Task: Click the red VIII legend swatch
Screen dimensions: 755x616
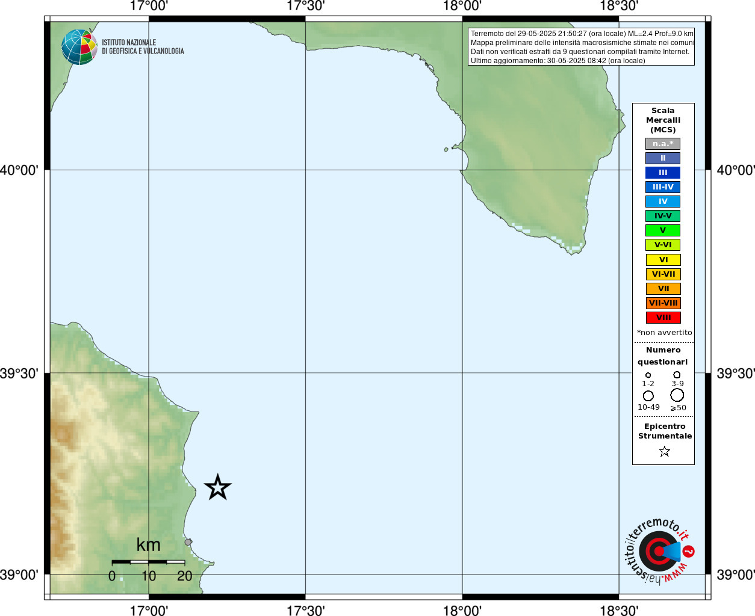Action: [x=663, y=318]
